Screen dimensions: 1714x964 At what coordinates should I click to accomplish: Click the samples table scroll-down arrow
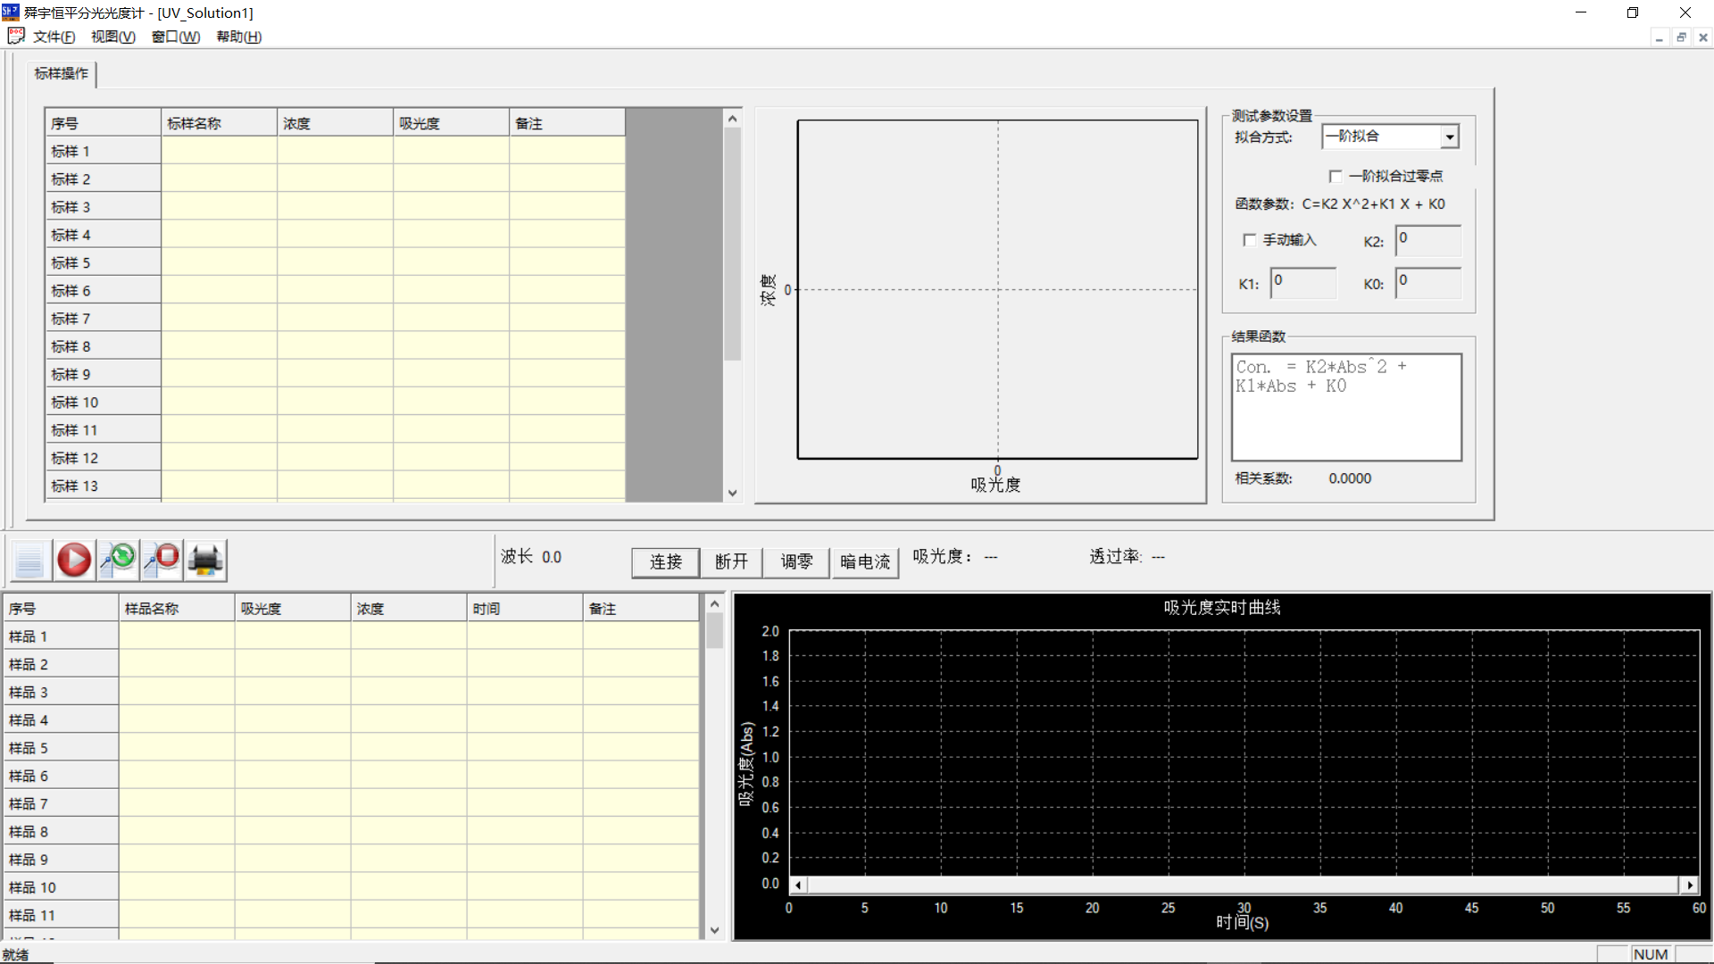pyautogui.click(x=714, y=930)
